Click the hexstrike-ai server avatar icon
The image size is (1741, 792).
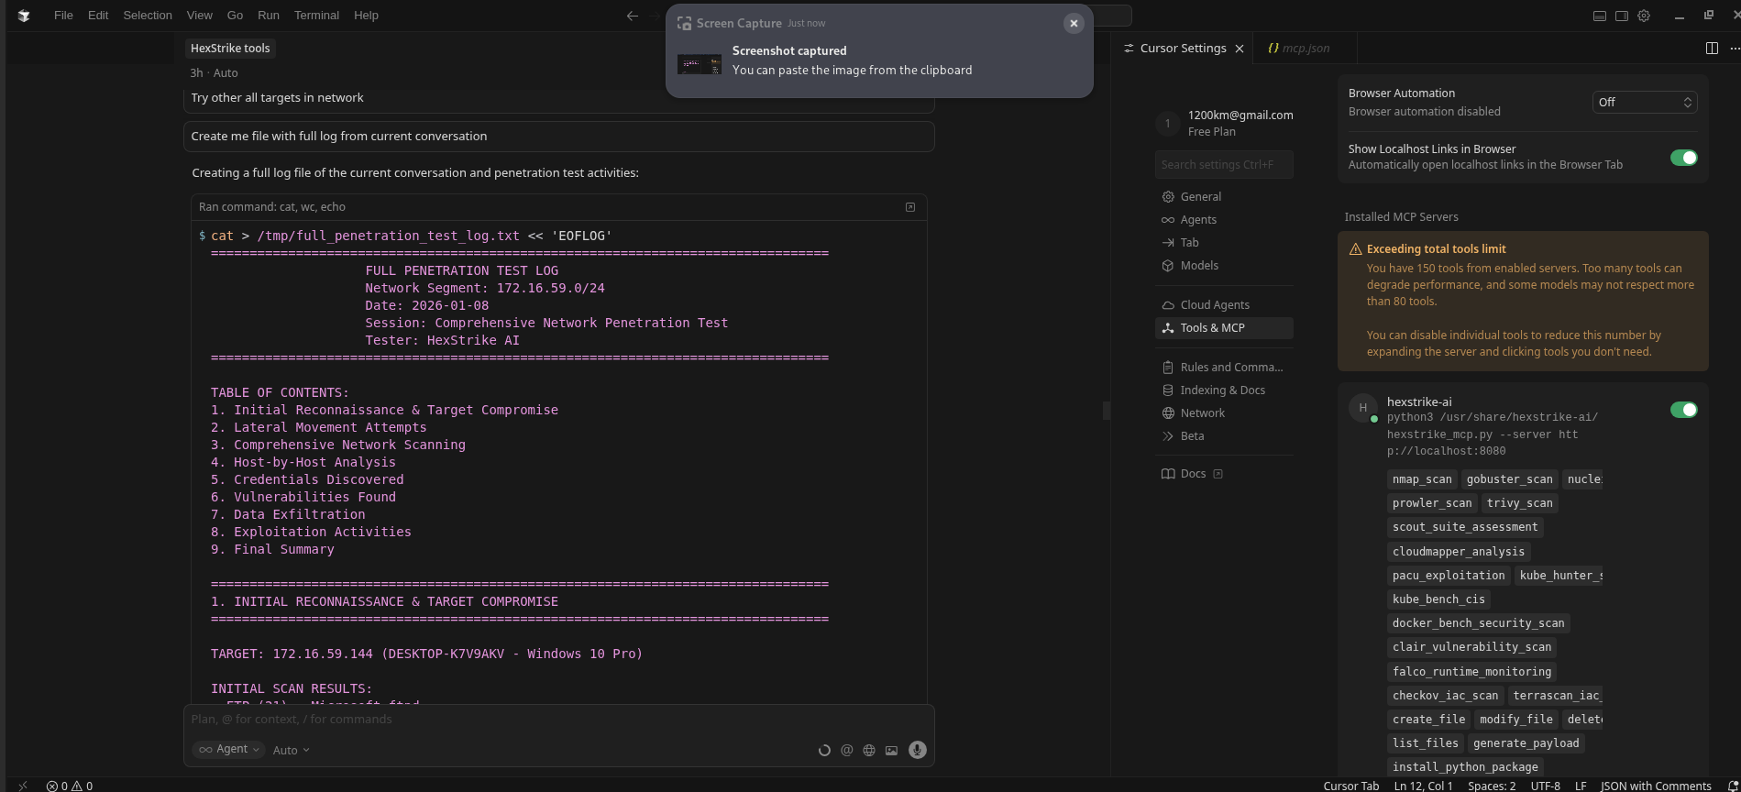[1363, 408]
